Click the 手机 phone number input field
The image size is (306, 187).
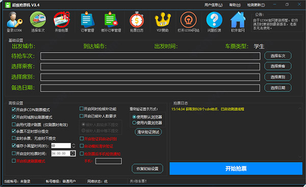pyautogui.click(x=109, y=161)
